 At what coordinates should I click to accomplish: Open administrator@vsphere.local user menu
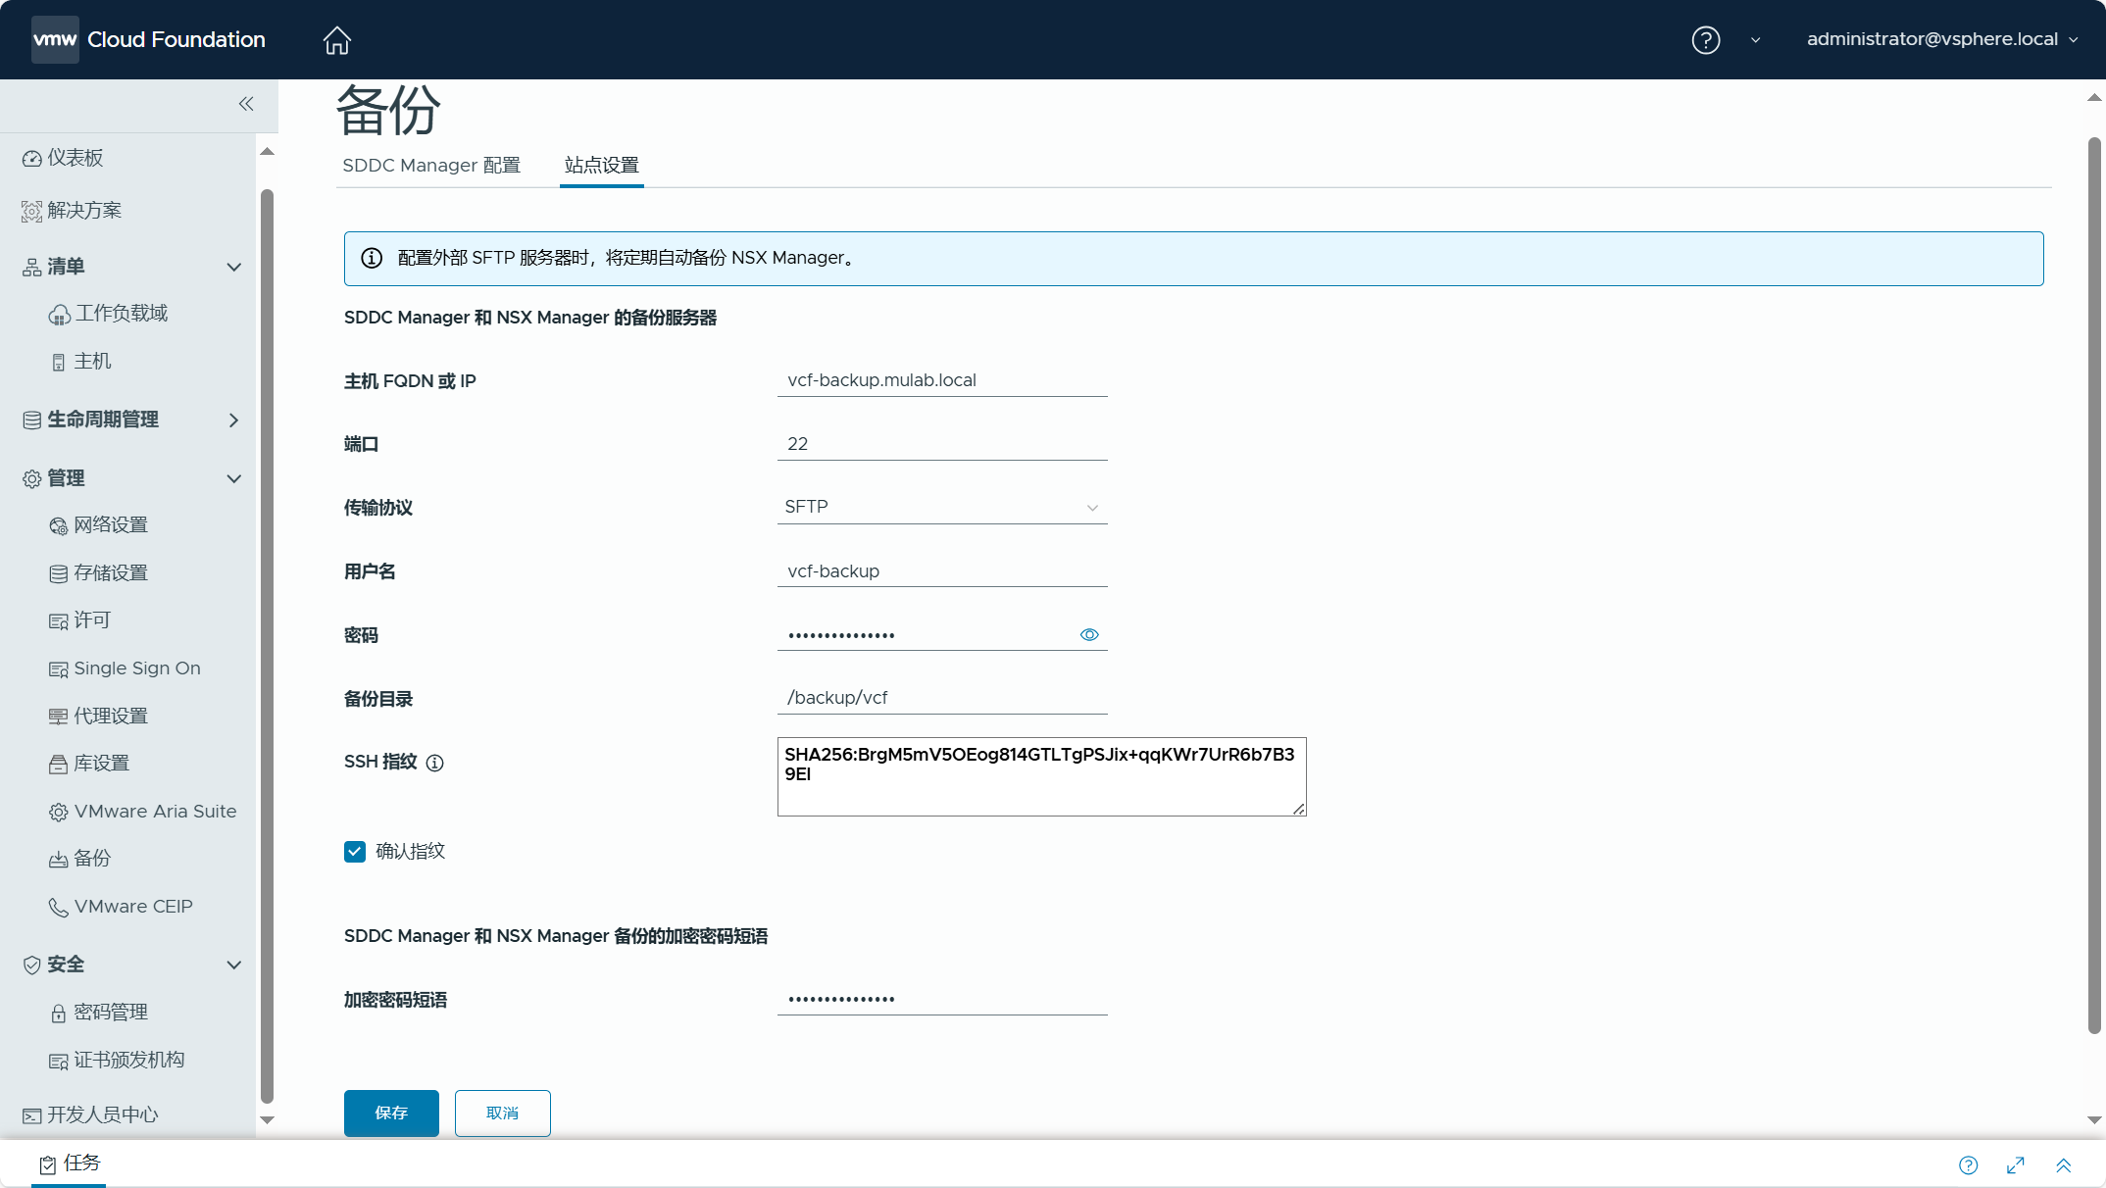[1941, 39]
